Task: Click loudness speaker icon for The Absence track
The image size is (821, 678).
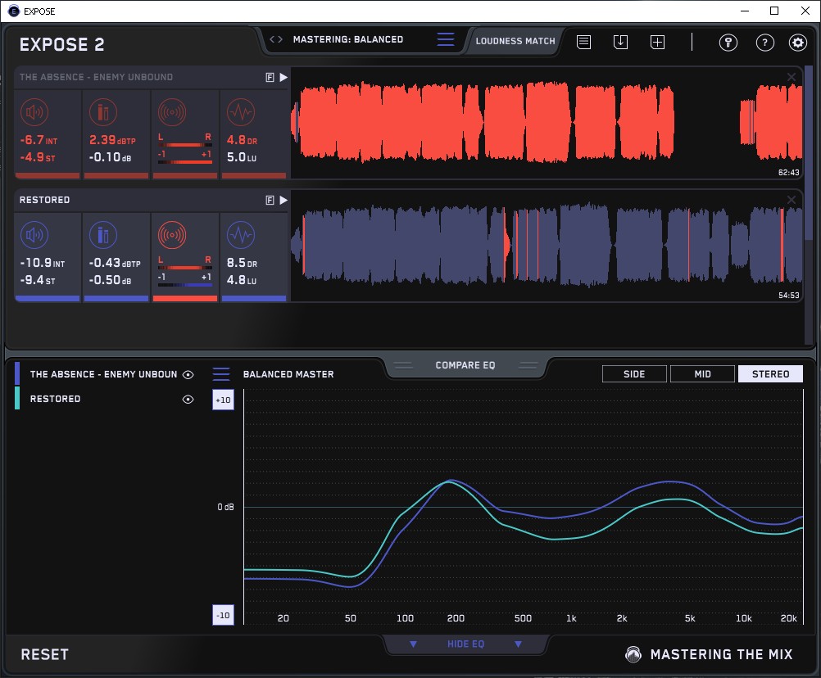Action: pyautogui.click(x=34, y=112)
